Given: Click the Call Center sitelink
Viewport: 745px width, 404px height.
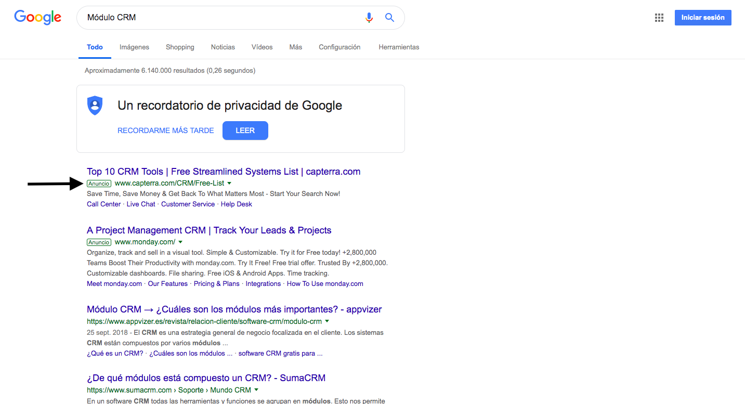Looking at the screenshot, I should click(103, 204).
